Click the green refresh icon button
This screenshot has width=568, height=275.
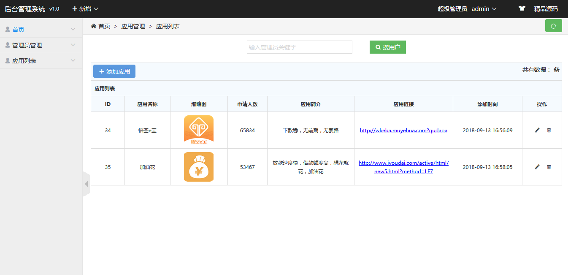553,26
